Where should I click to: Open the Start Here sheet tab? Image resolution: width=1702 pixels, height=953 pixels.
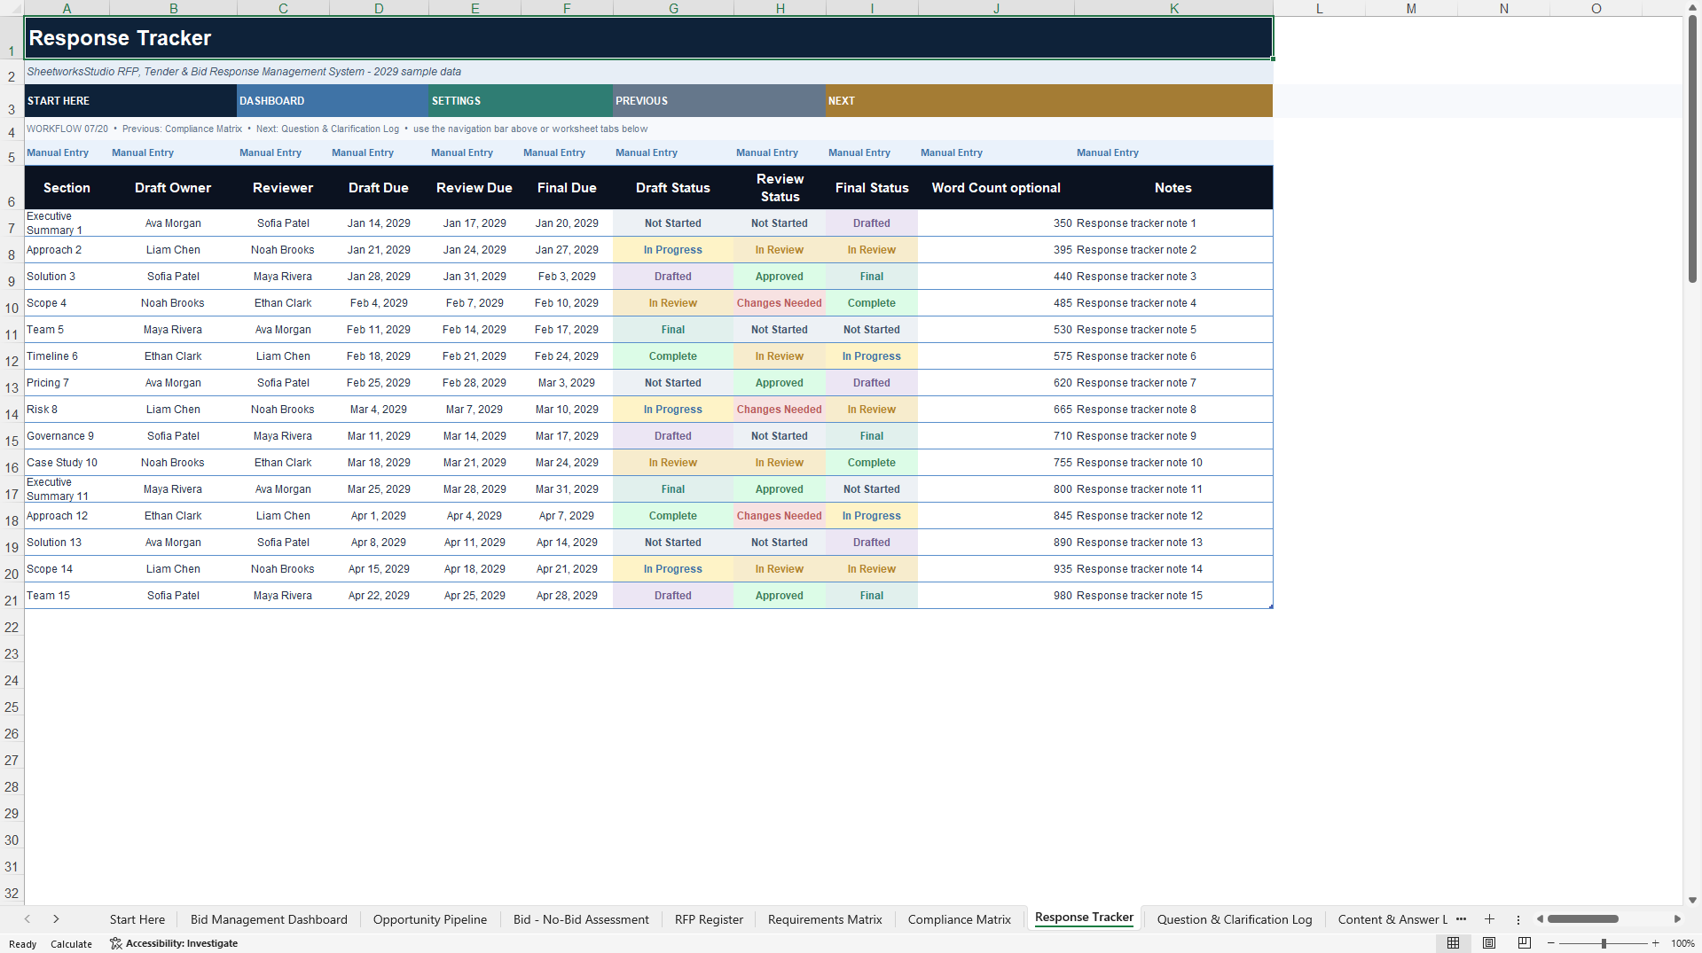[137, 919]
